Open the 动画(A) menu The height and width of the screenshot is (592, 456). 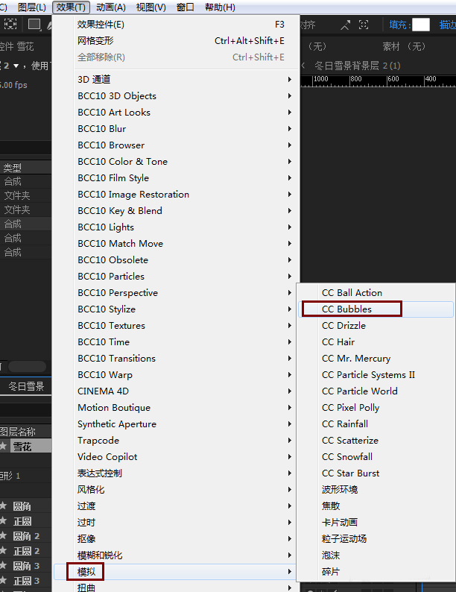click(x=111, y=7)
